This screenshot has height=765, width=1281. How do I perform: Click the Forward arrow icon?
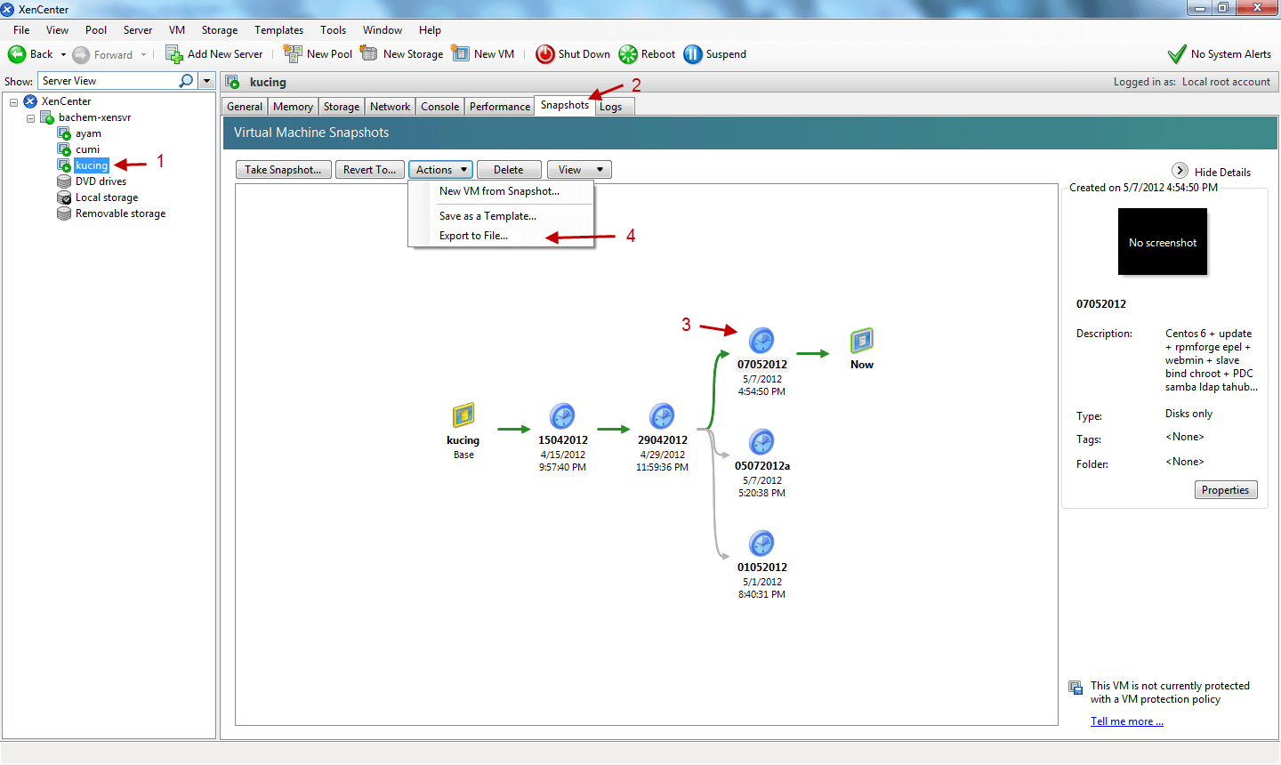pyautogui.click(x=81, y=54)
